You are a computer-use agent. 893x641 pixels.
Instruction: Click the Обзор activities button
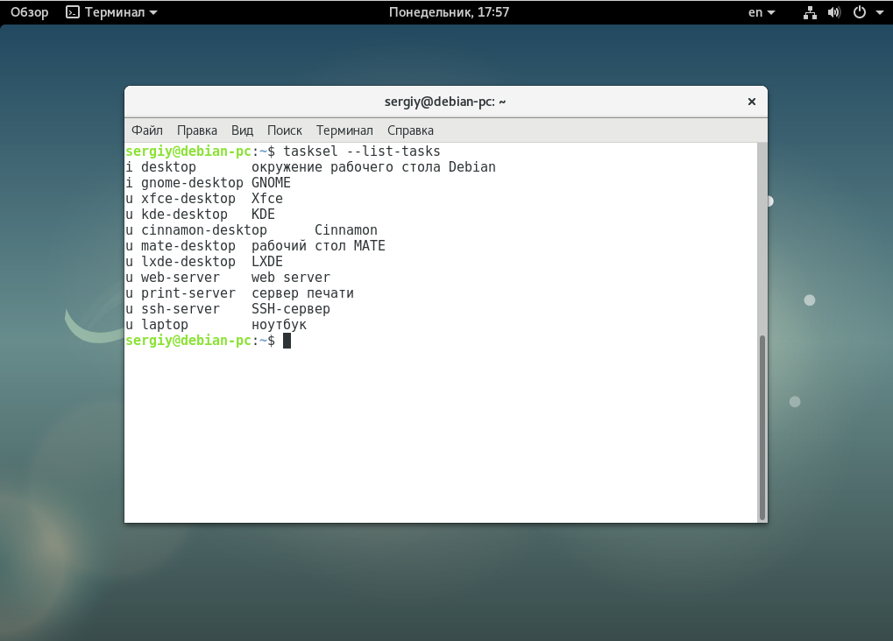pos(30,12)
